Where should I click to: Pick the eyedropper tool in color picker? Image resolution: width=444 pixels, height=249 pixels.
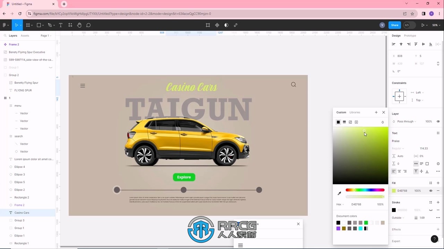[339, 193]
